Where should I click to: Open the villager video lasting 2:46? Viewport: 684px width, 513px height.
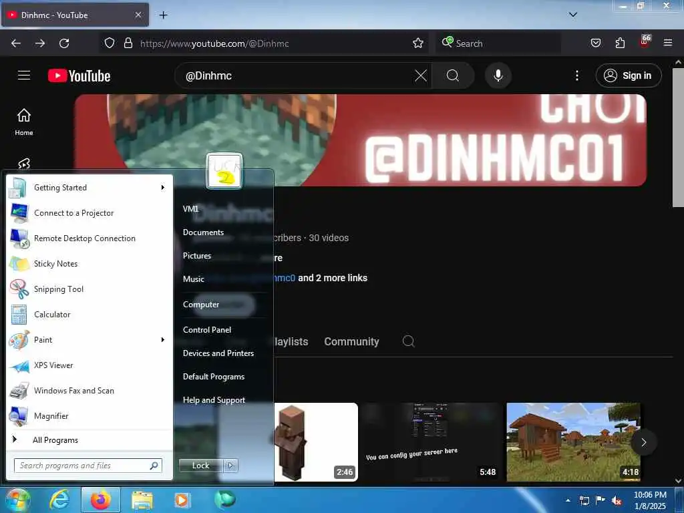316,442
